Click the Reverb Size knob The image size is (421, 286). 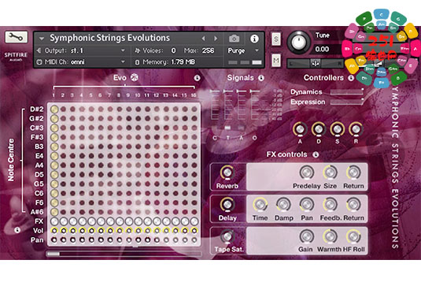(331, 173)
